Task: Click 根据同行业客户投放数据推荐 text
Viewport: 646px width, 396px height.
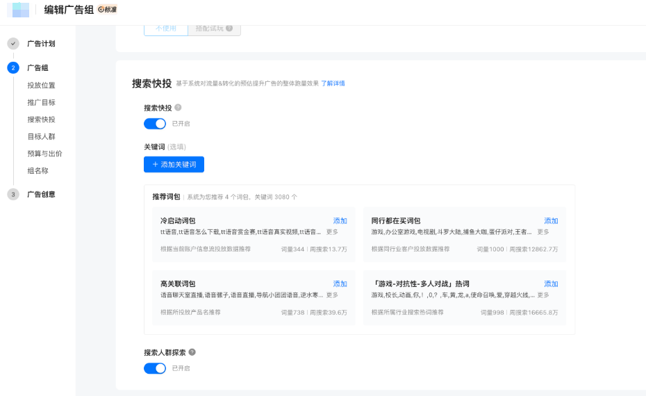Action: click(411, 249)
